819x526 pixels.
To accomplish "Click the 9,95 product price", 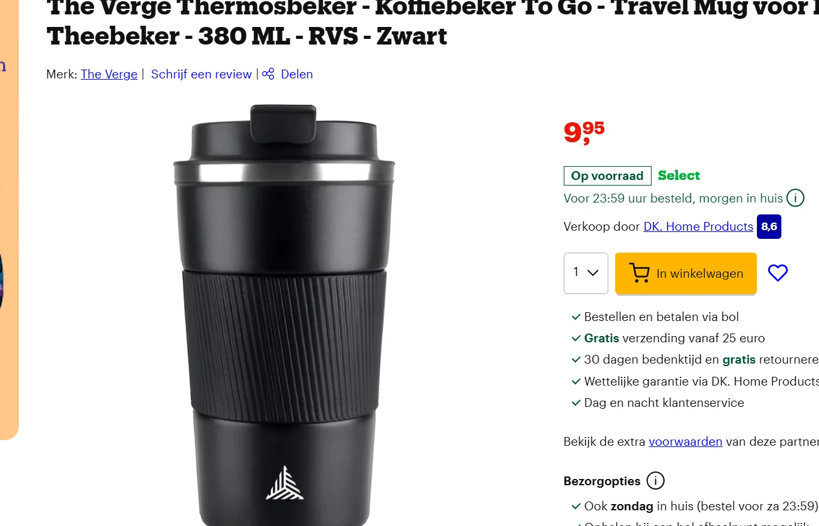I will (584, 132).
